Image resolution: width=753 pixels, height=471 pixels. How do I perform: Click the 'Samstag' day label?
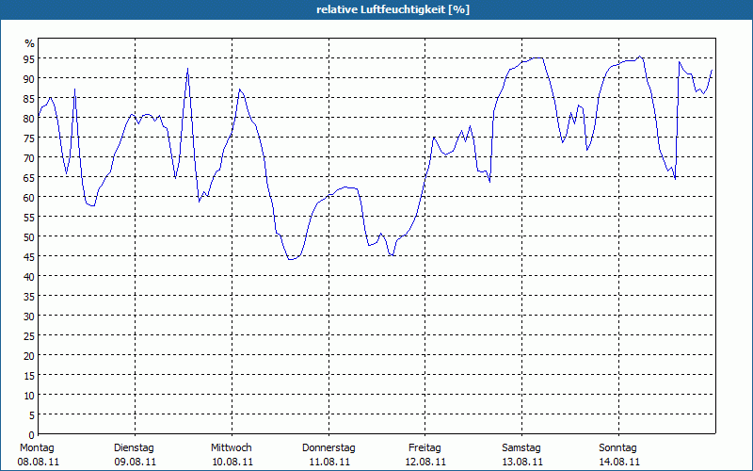(x=521, y=448)
